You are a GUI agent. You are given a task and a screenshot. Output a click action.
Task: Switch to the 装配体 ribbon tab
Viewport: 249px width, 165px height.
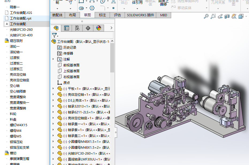click(x=57, y=15)
